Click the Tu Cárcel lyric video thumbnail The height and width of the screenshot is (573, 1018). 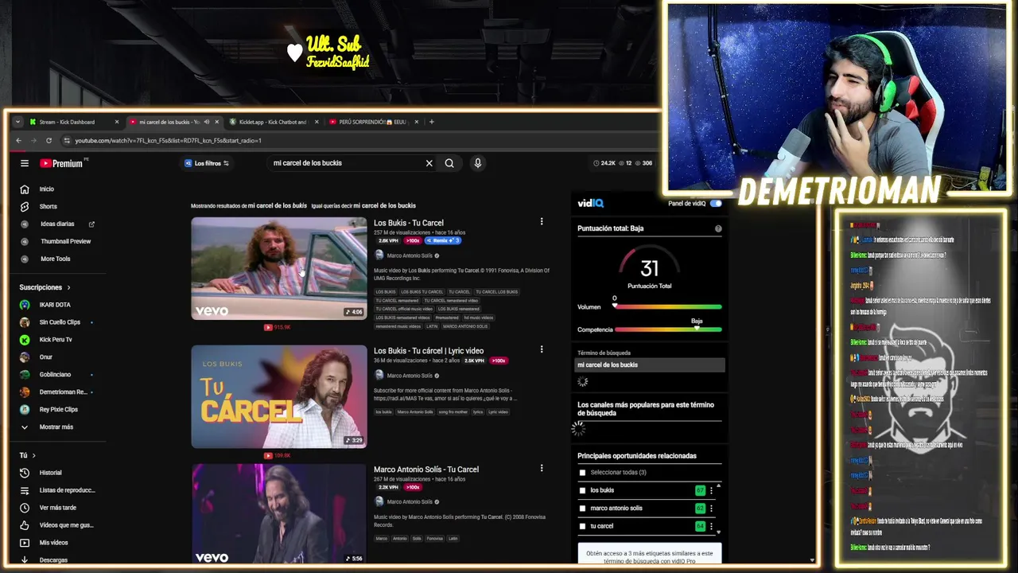pos(279,396)
